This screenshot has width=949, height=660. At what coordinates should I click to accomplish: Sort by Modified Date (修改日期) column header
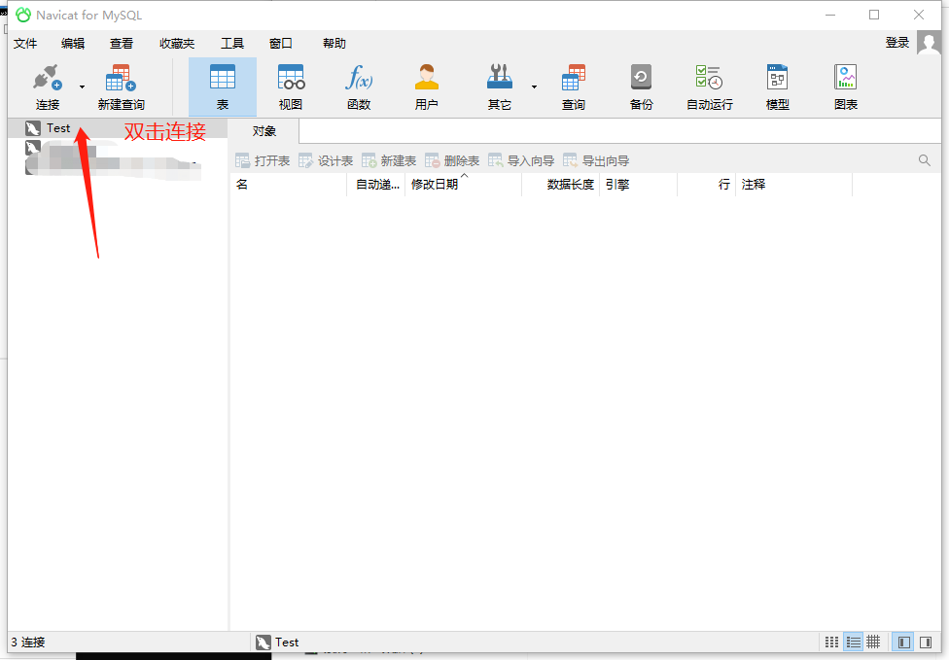click(464, 185)
